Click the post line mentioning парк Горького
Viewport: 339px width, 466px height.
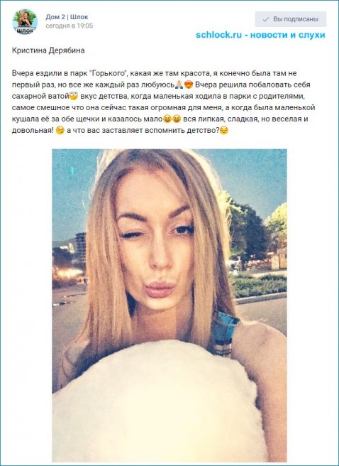coord(154,73)
